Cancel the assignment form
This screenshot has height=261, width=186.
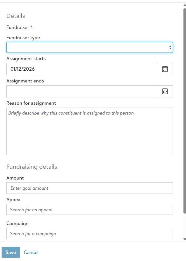pos(31,252)
